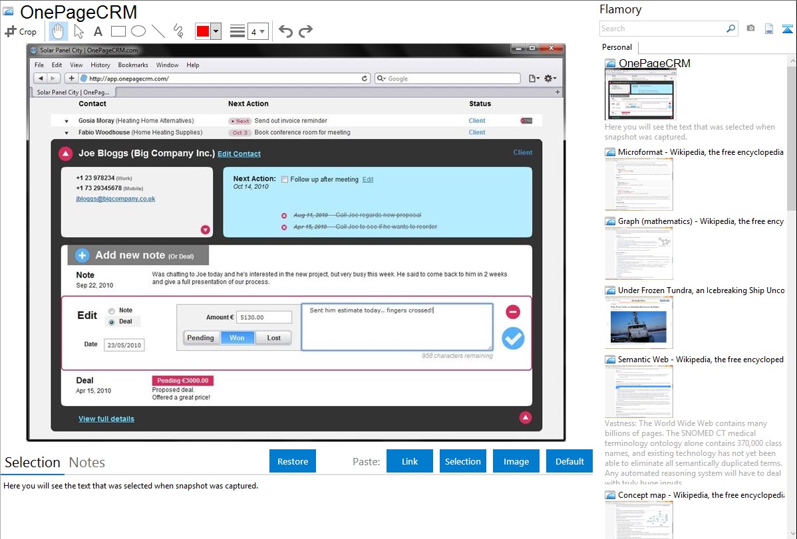Click the blue upload icon in Flamory

[x=787, y=29]
